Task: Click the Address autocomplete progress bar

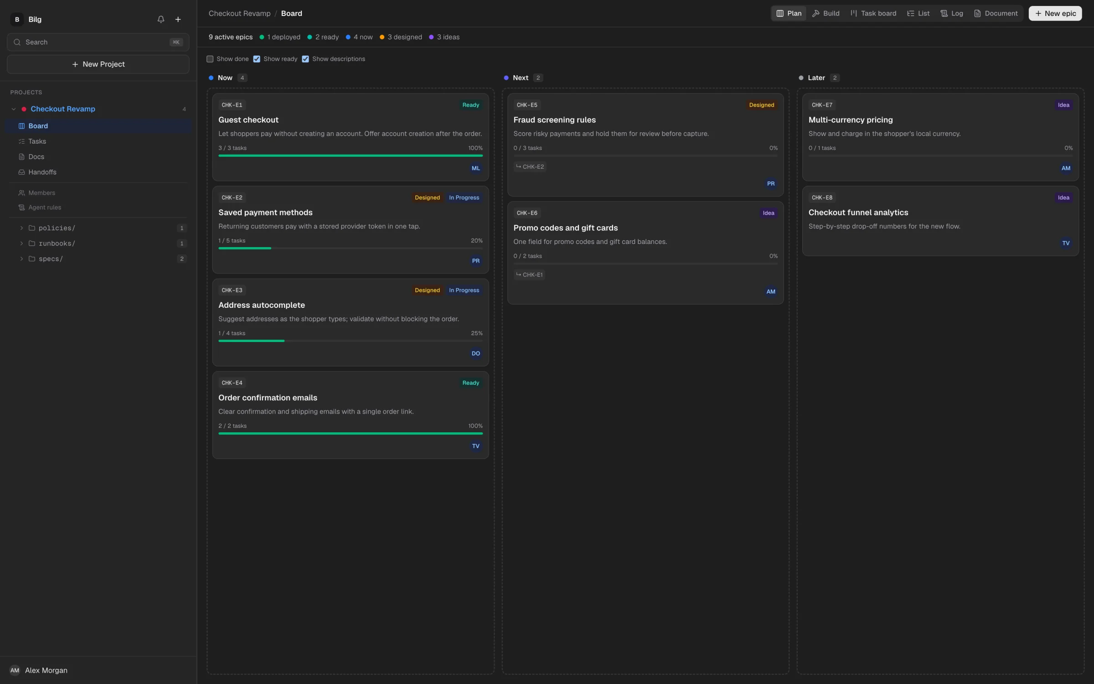Action: 350,341
